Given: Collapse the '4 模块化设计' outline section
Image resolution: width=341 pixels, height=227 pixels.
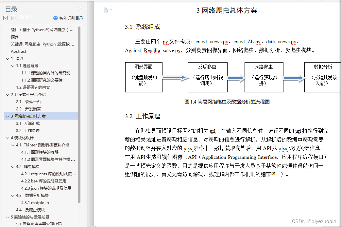Looking at the screenshot, I should 8,138.
